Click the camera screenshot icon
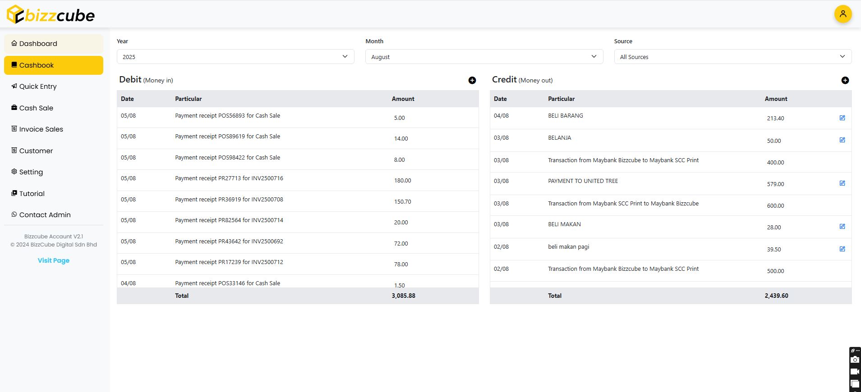The image size is (861, 392). point(855,360)
